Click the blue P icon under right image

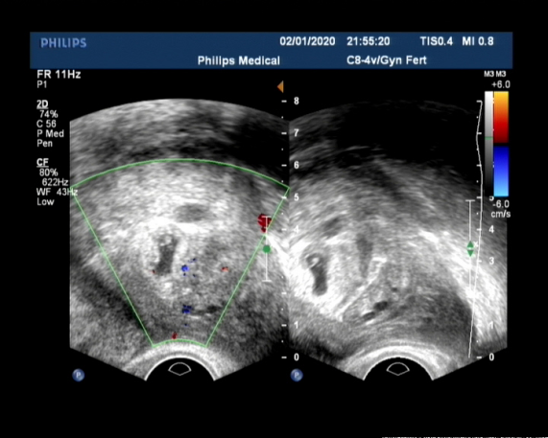(x=297, y=375)
